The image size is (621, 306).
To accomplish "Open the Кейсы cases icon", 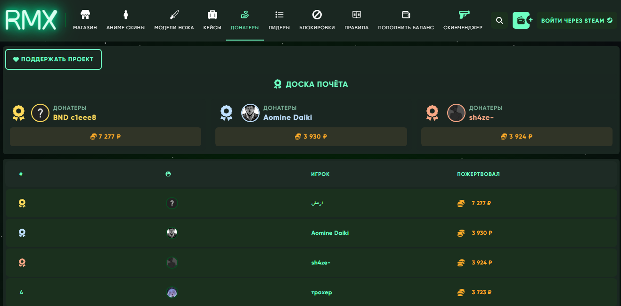I will click(212, 14).
